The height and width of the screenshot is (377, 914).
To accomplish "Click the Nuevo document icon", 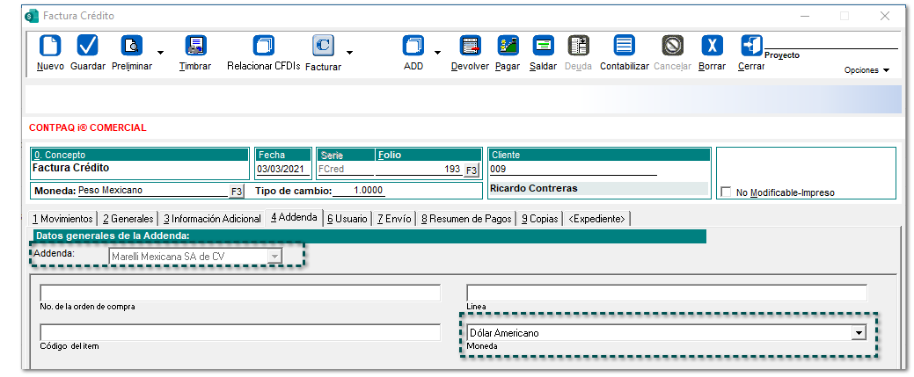I will click(x=49, y=46).
